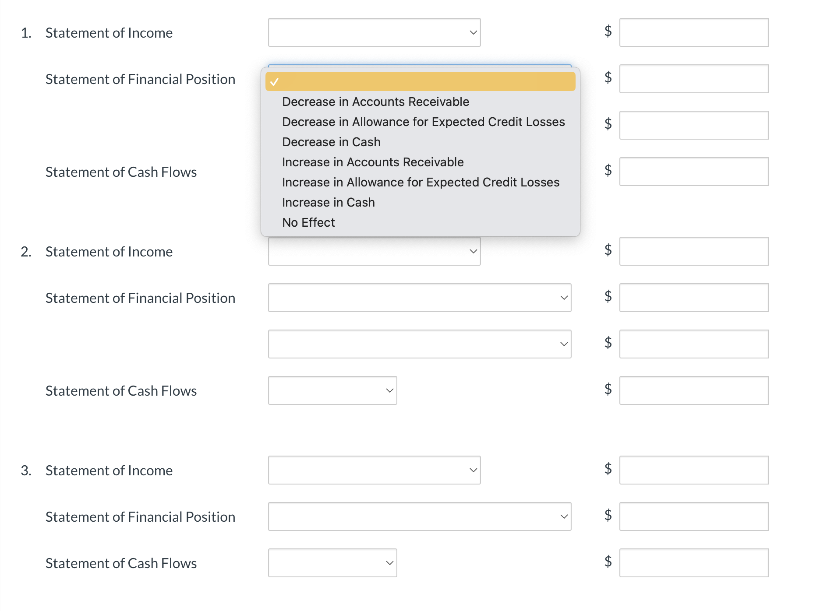
Task: Choose "Decrease in Cash" in the dropdown list
Action: (x=331, y=142)
